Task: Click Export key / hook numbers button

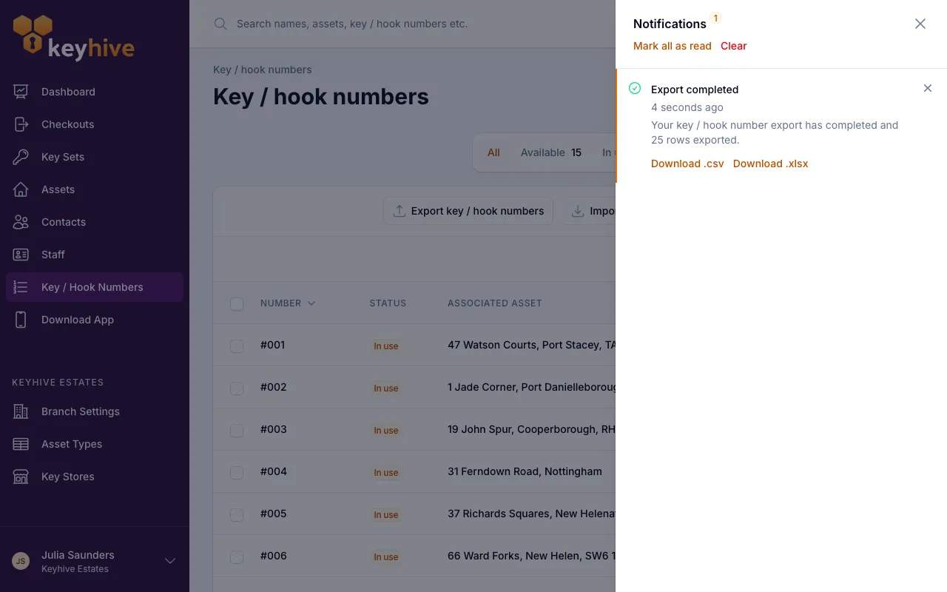Action: 468,211
